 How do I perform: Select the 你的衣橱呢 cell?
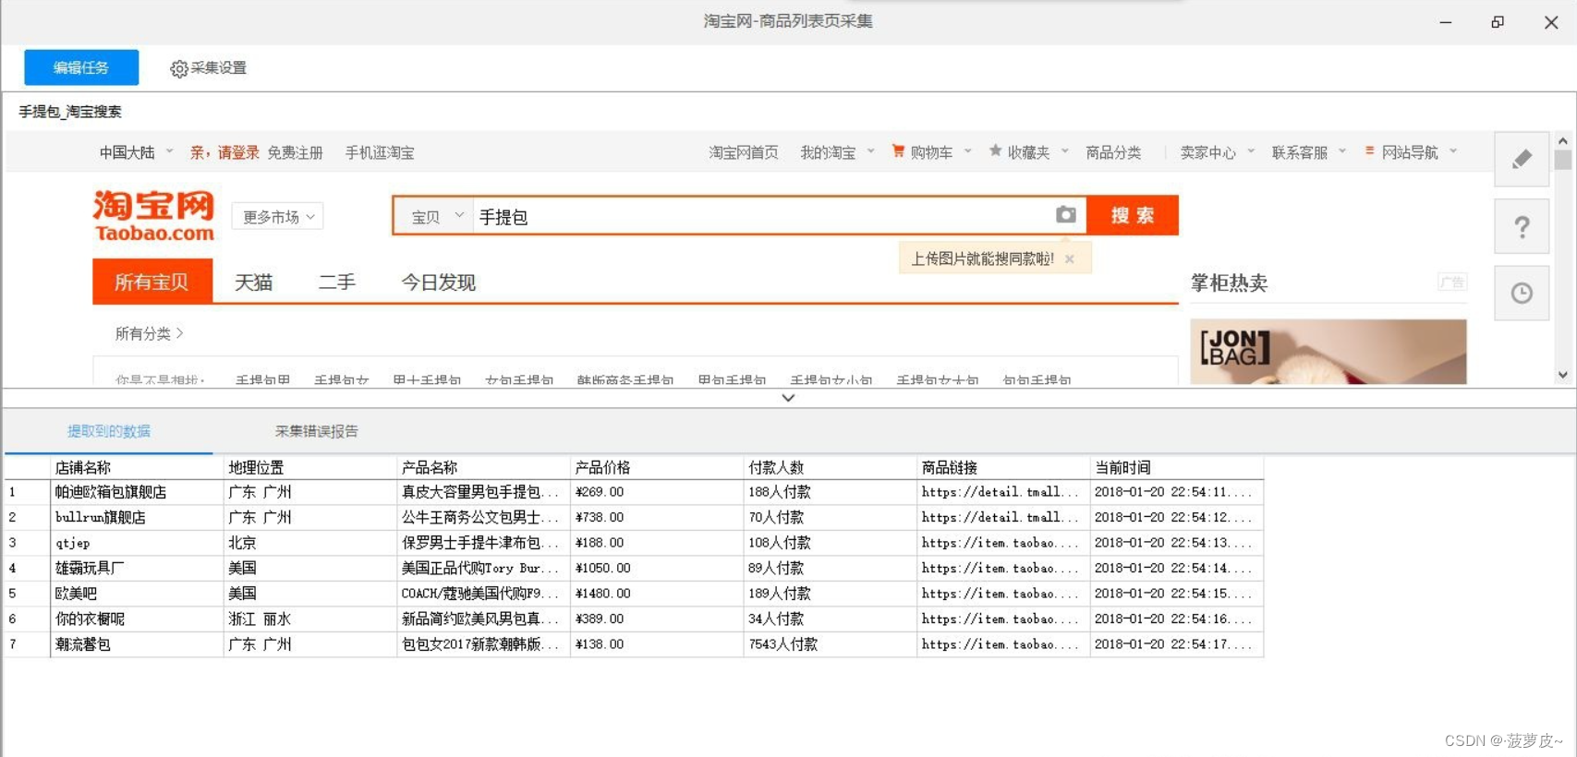point(137,619)
